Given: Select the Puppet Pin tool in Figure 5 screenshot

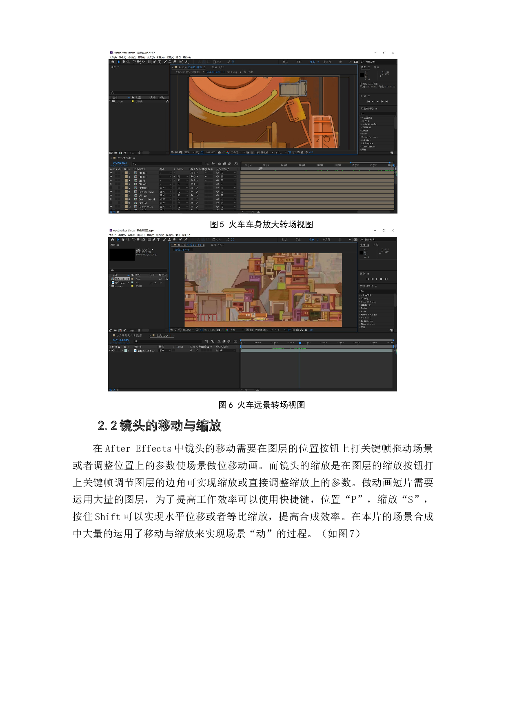Looking at the screenshot, I should pyautogui.click(x=186, y=62).
